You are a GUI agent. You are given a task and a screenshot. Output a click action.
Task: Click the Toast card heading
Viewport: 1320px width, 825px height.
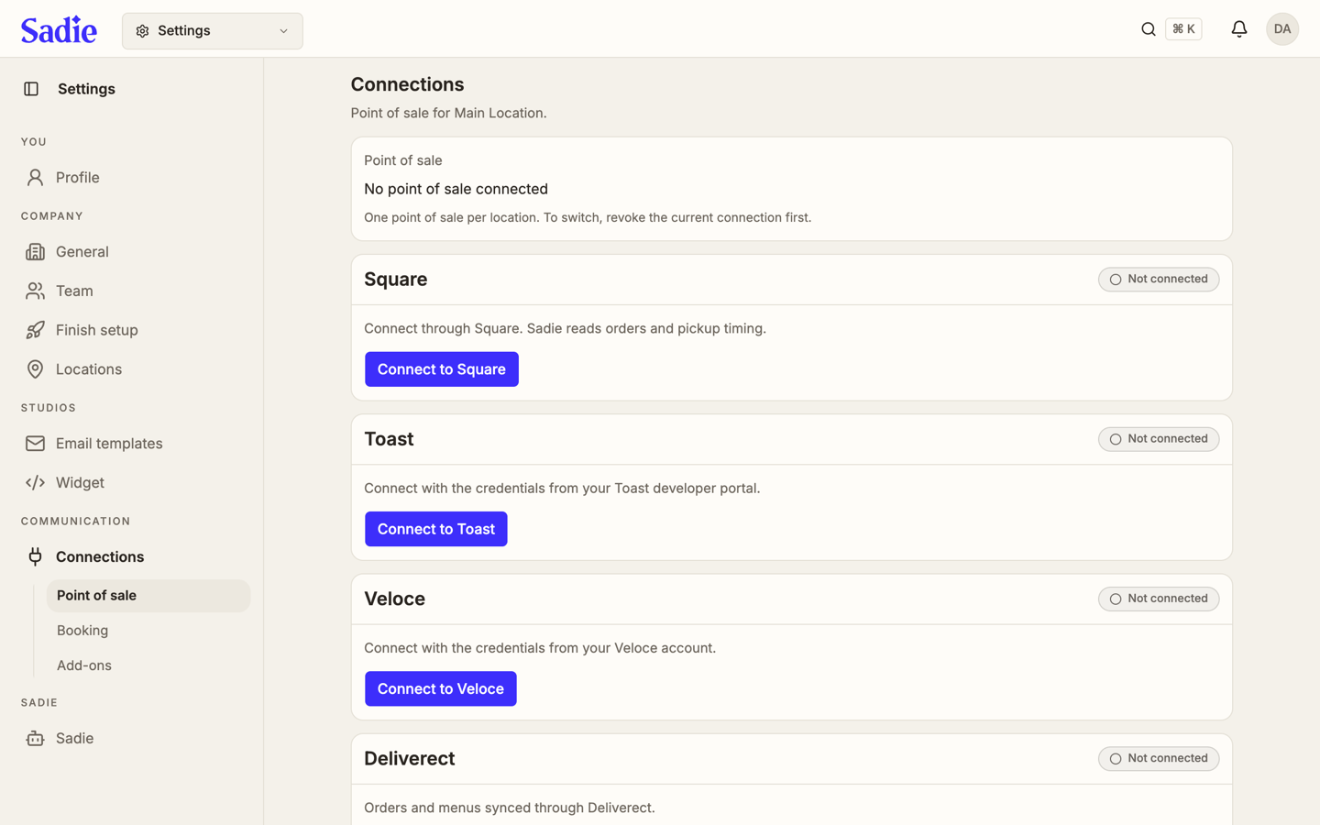coord(389,439)
